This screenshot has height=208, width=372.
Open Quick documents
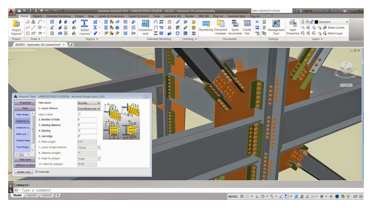pos(235,27)
